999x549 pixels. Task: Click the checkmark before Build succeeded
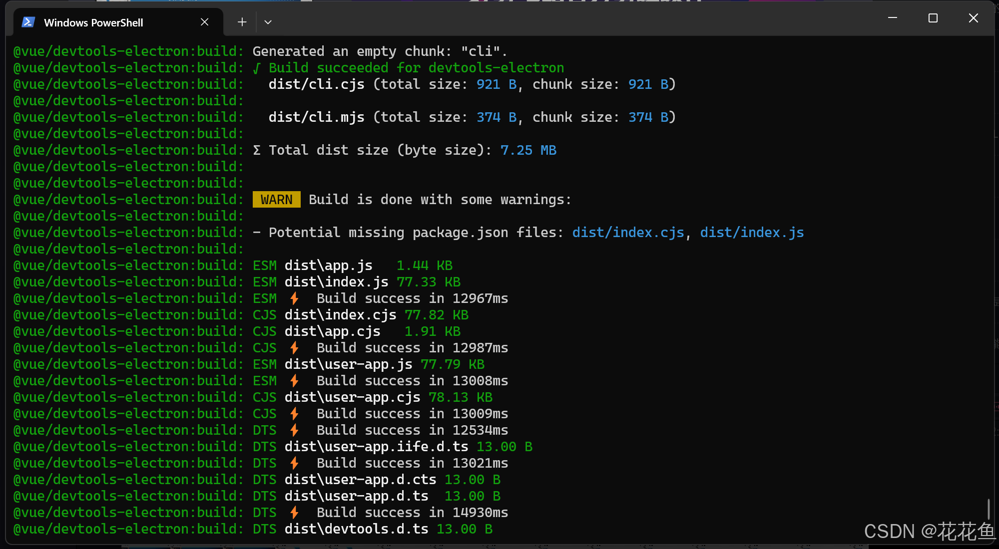[x=257, y=68]
